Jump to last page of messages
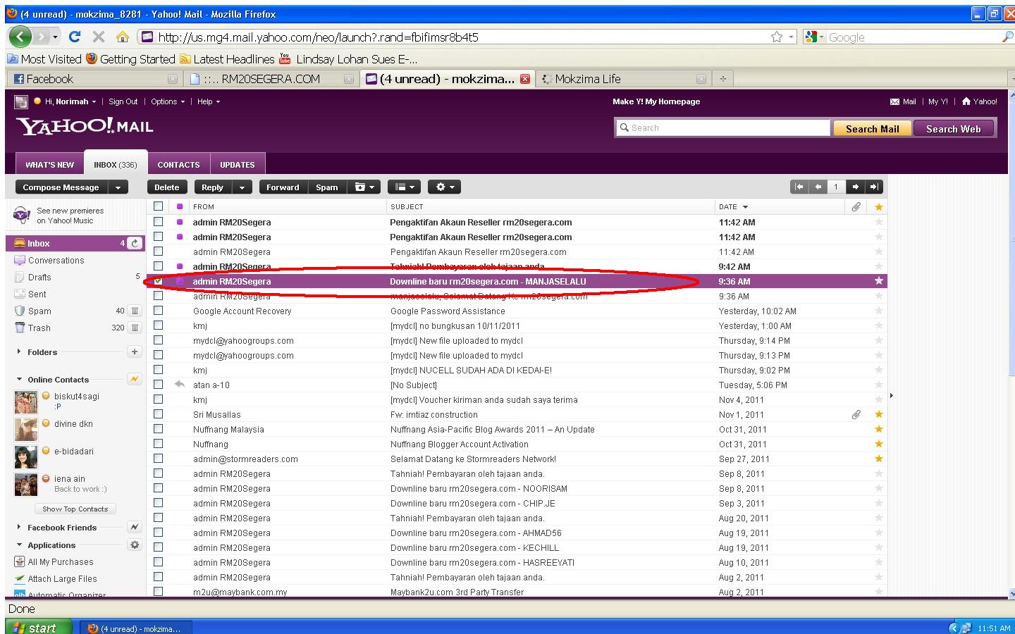The width and height of the screenshot is (1015, 634). [874, 187]
